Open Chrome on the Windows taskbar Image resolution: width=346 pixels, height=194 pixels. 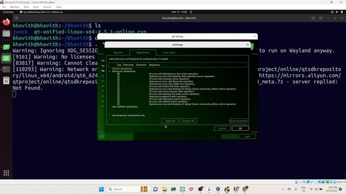[x=245, y=189]
